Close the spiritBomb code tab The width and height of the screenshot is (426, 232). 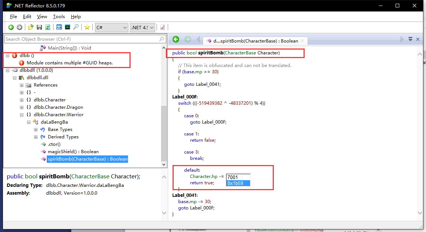click(302, 41)
